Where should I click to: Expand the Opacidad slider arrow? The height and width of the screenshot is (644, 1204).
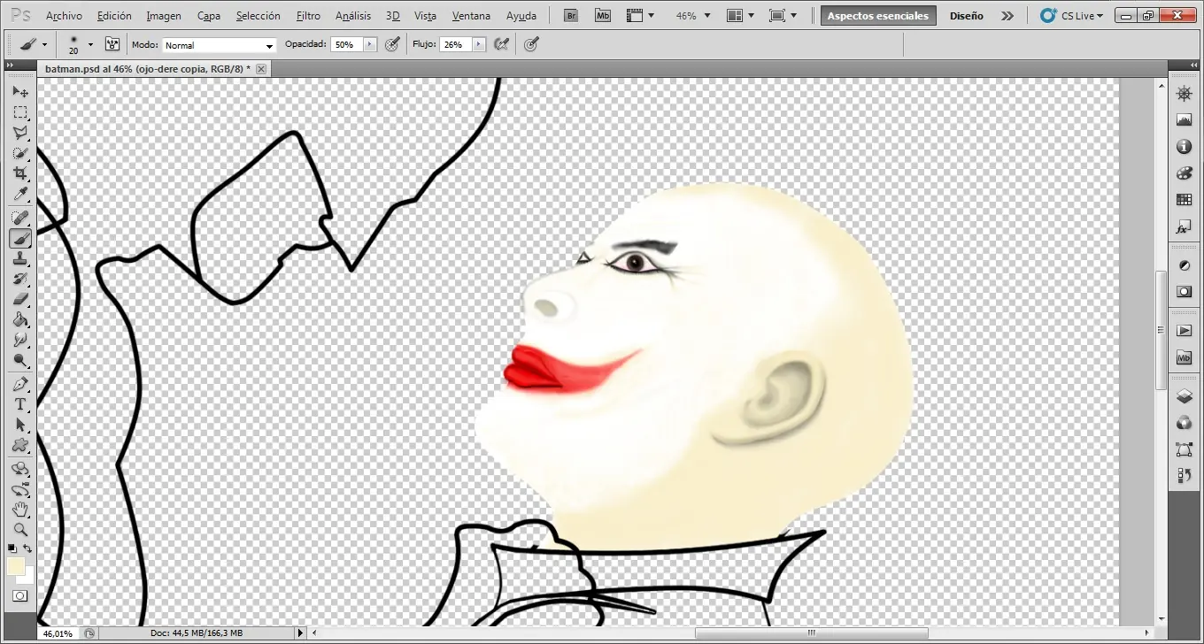370,44
